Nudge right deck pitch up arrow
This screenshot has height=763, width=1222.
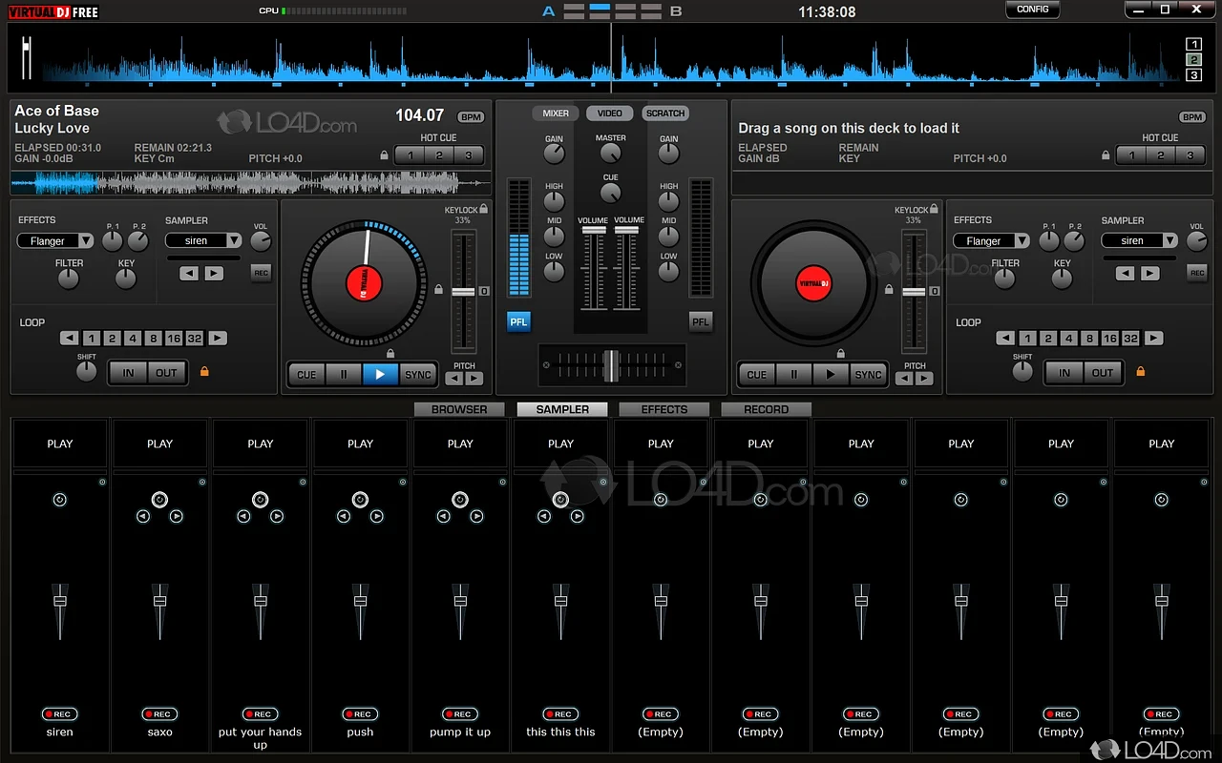pyautogui.click(x=924, y=379)
